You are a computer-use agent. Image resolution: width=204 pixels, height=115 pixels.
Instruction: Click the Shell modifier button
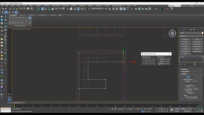(185, 54)
